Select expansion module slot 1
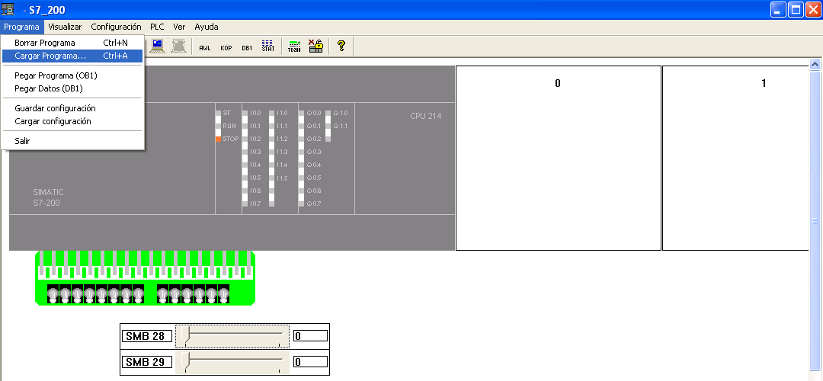Viewport: 823px width, 381px height. (x=735, y=158)
